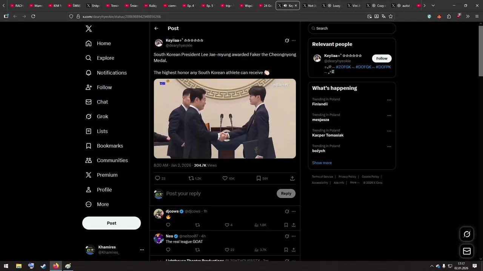Screen dimensions: 483x271
Task: Open Explore in the sidebar
Action: (100, 58)
